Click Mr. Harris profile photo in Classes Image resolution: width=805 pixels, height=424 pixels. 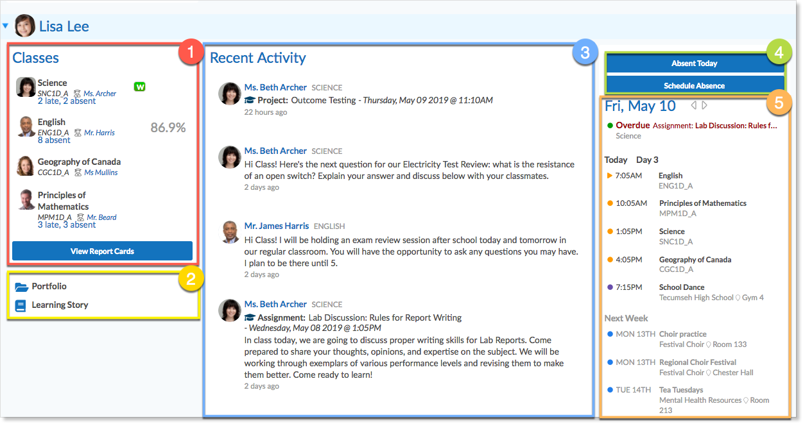pyautogui.click(x=26, y=126)
